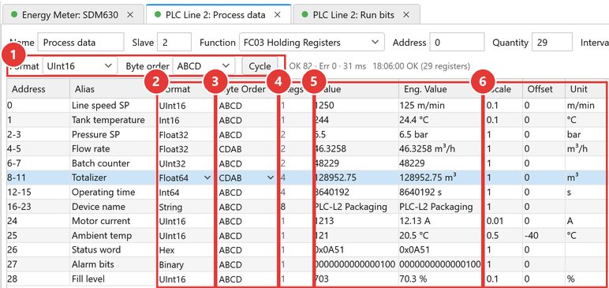Click the Unit column header
609x288 pixels.
point(586,89)
